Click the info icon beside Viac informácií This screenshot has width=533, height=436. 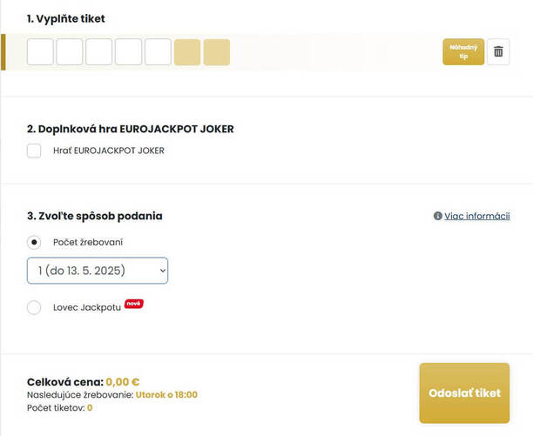click(437, 216)
